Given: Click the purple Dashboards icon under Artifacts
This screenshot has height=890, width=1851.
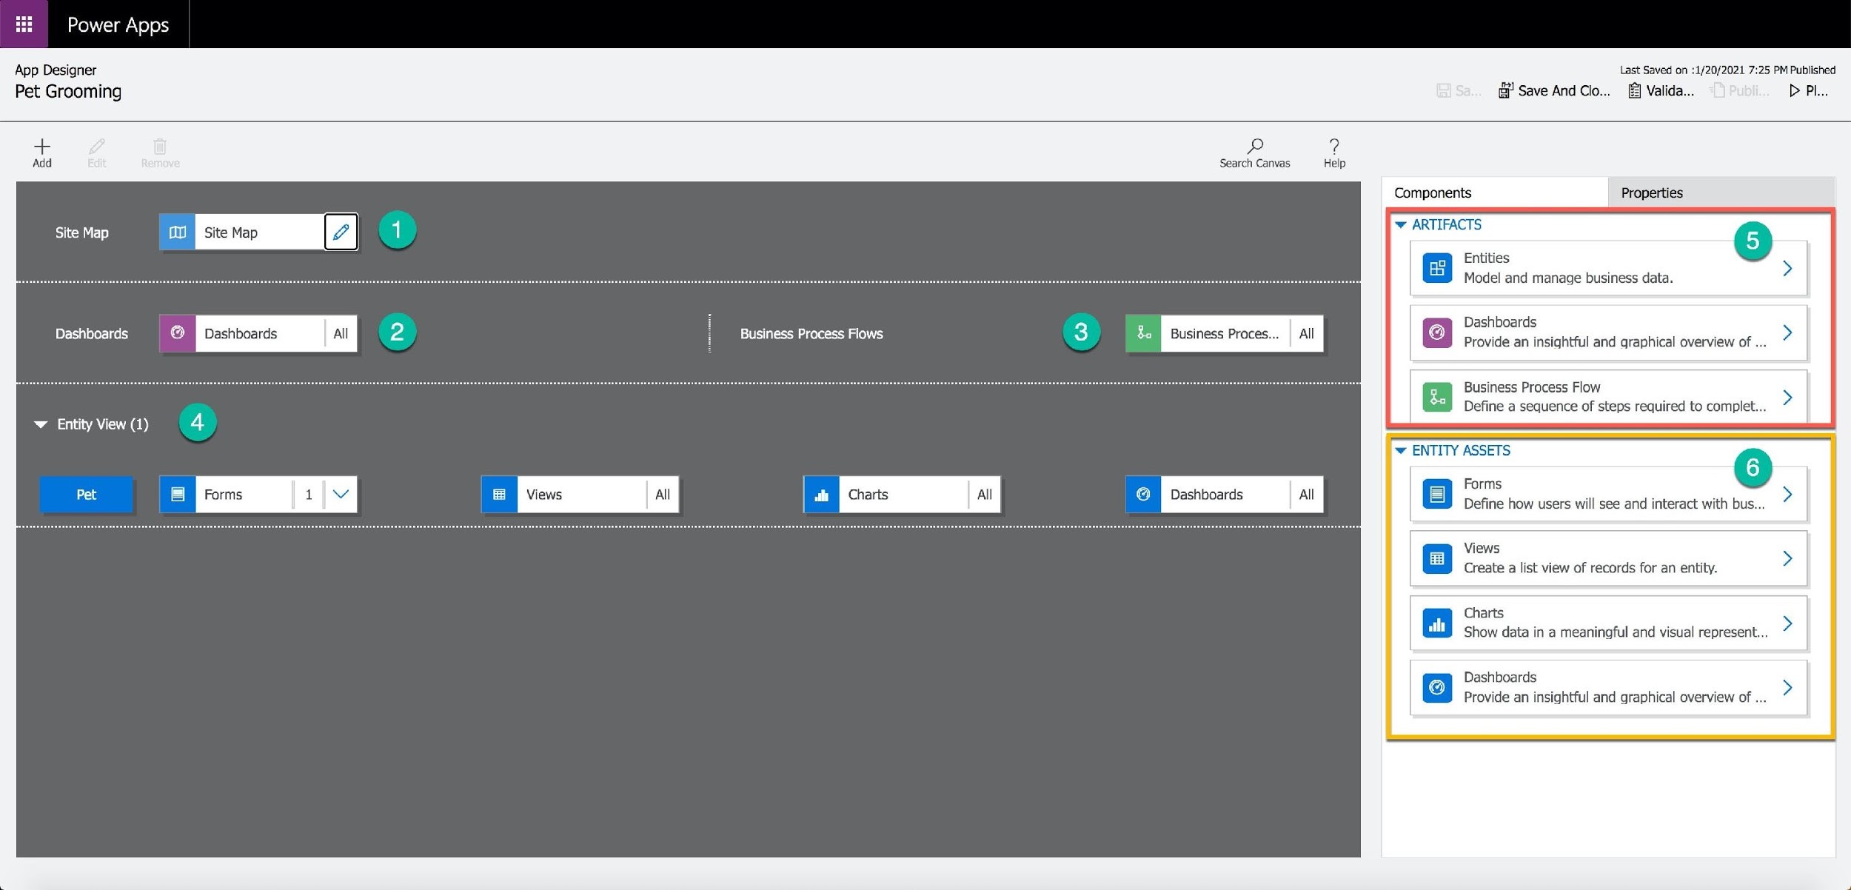Looking at the screenshot, I should coord(1437,332).
